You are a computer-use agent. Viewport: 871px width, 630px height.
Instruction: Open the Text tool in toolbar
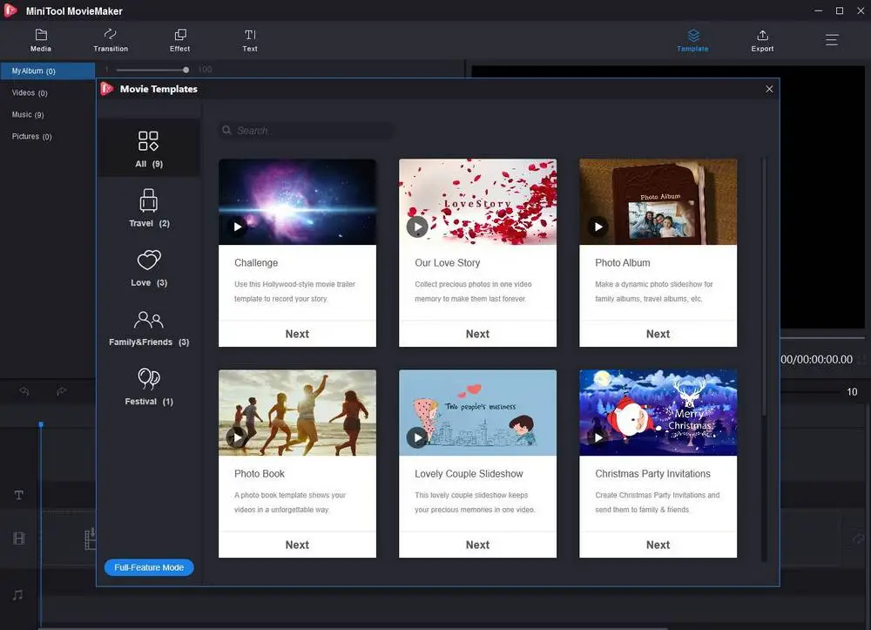250,40
